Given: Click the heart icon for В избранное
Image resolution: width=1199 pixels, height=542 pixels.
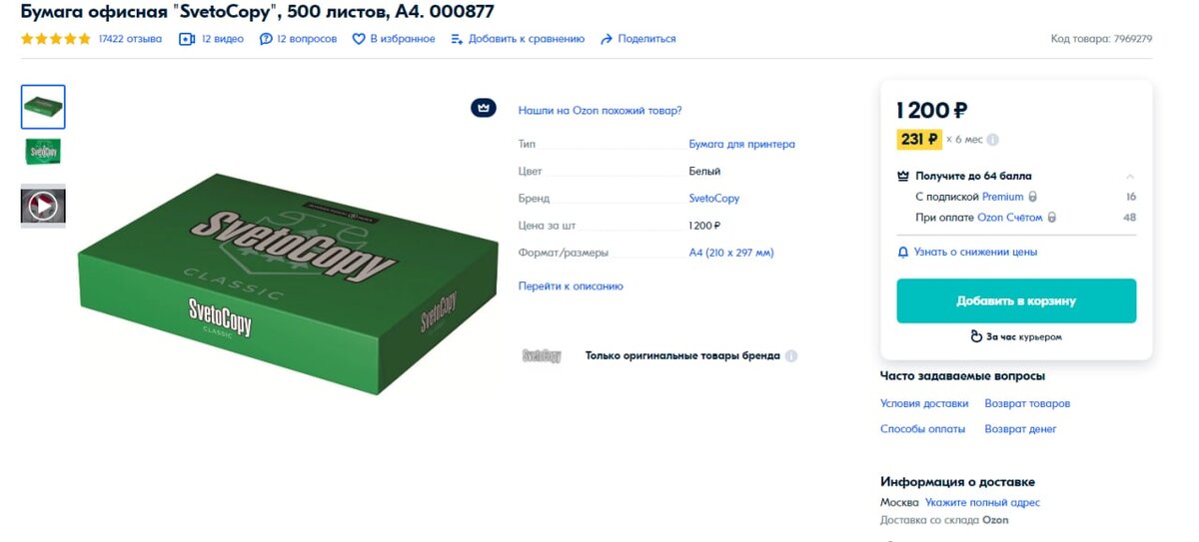Looking at the screenshot, I should tap(359, 39).
